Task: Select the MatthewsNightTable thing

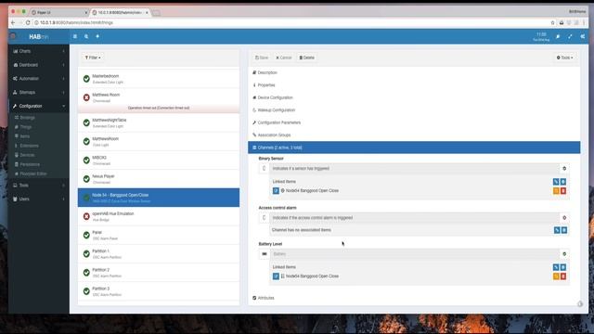Action: (159, 122)
